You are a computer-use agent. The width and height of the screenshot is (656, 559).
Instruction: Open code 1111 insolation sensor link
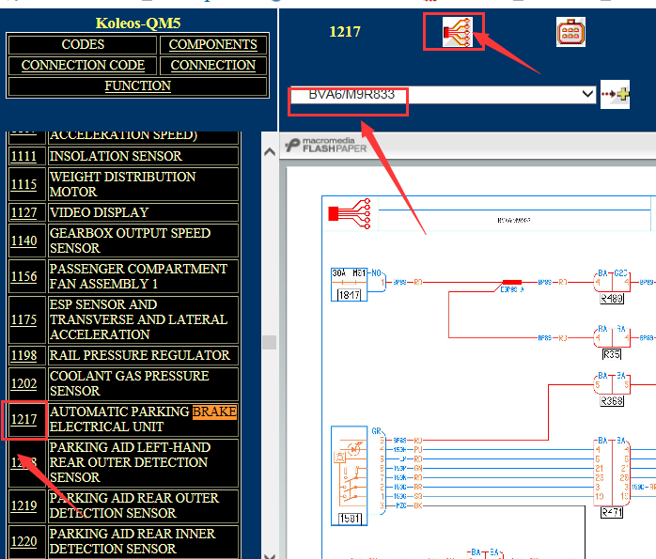coord(23,156)
